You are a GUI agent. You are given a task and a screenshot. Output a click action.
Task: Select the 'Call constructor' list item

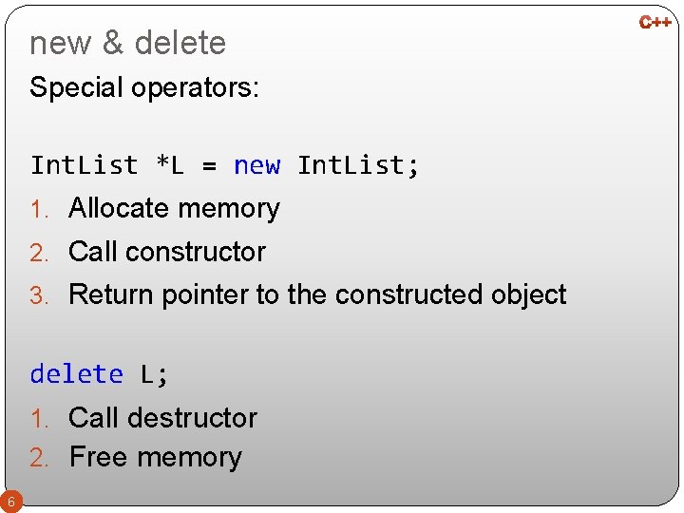[x=167, y=252]
